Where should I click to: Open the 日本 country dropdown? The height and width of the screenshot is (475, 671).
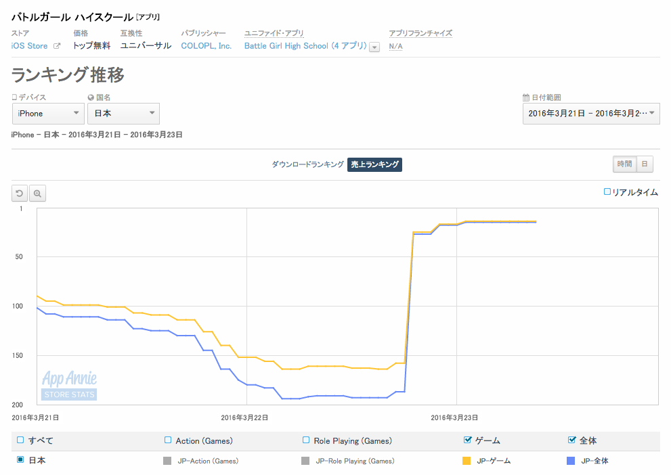124,113
